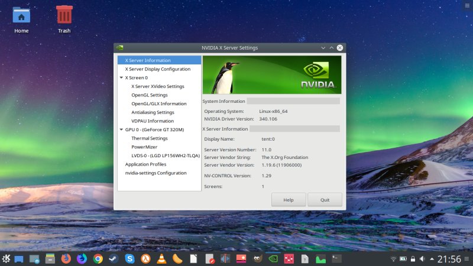Open the red audio mixer app icon
Image resolution: width=473 pixels, height=266 pixels.
tap(289, 259)
